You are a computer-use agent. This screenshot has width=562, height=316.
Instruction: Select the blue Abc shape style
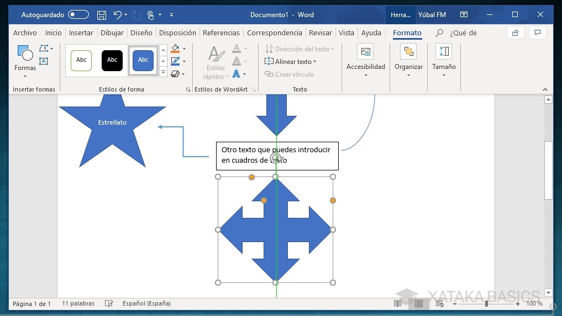pos(143,60)
